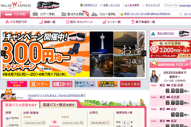Open the サイトマップ link

(152, 5)
